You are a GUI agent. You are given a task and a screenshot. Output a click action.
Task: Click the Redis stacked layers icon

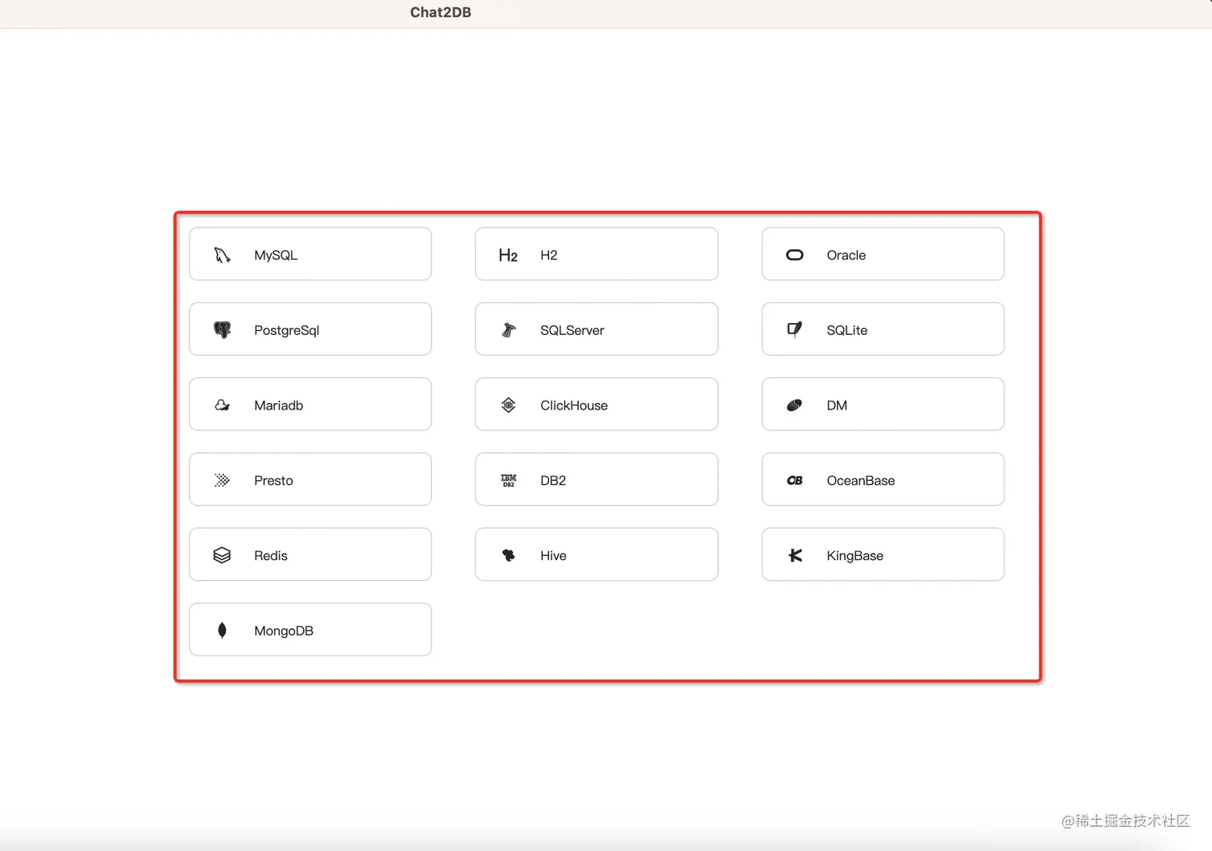222,555
